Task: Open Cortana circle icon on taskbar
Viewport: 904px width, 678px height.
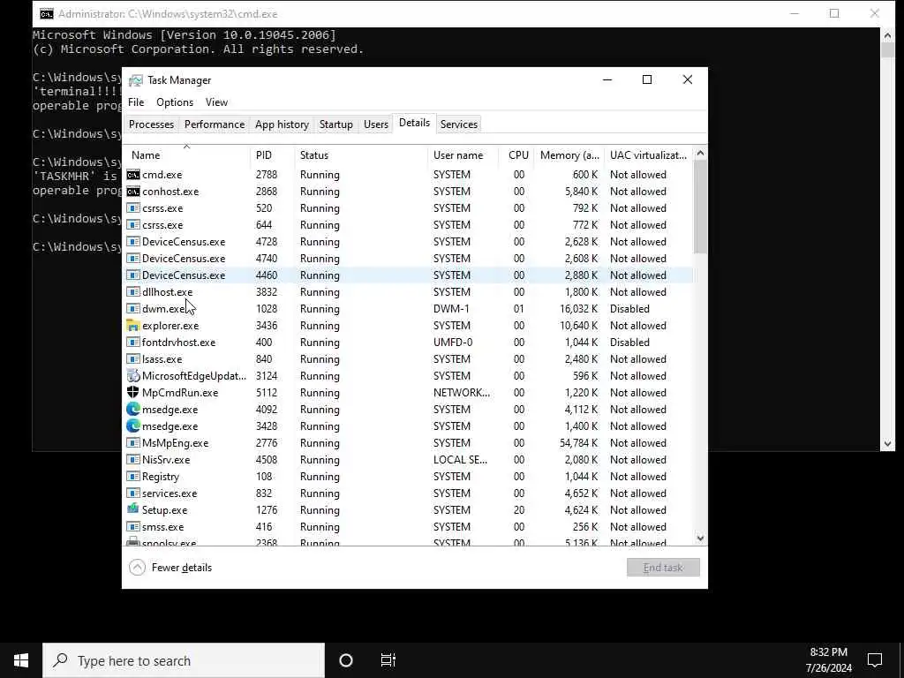Action: click(x=346, y=660)
